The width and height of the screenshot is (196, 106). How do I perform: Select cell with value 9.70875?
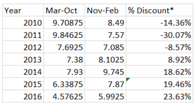pos(64,22)
